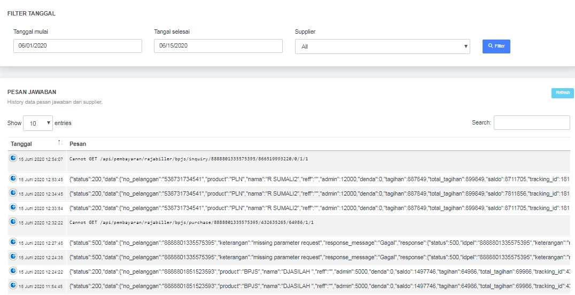Click into the Search box
The image size is (575, 295).
coord(531,122)
